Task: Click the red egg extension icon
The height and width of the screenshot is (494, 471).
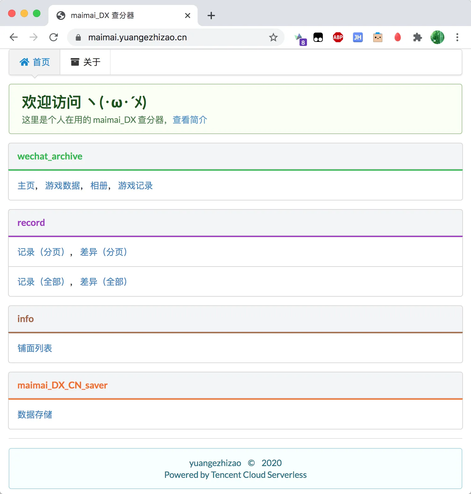Action: pos(397,38)
